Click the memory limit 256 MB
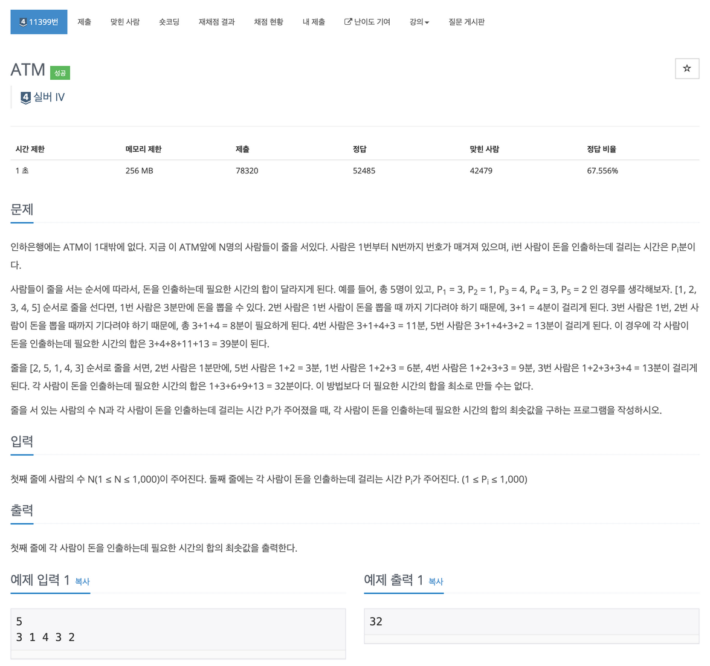 pos(139,170)
